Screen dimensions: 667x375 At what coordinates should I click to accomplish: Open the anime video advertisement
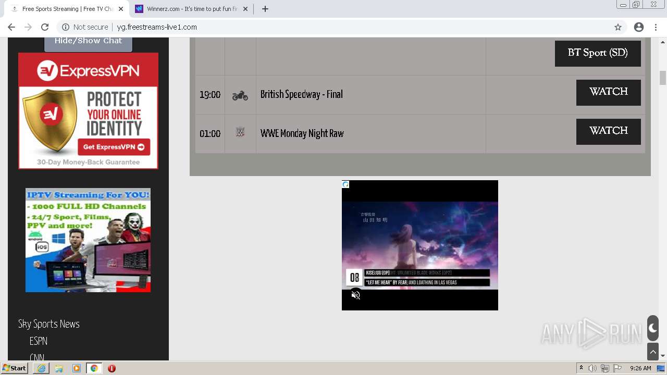pyautogui.click(x=420, y=245)
